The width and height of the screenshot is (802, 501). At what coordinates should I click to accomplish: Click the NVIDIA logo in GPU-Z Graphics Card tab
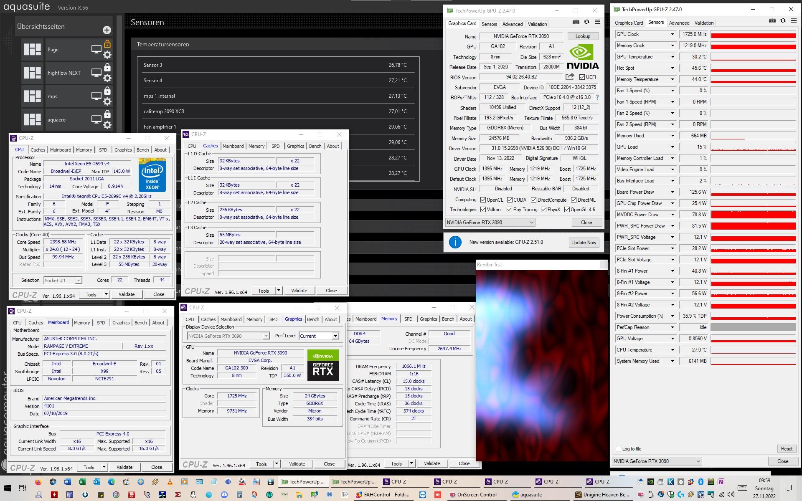(x=583, y=57)
